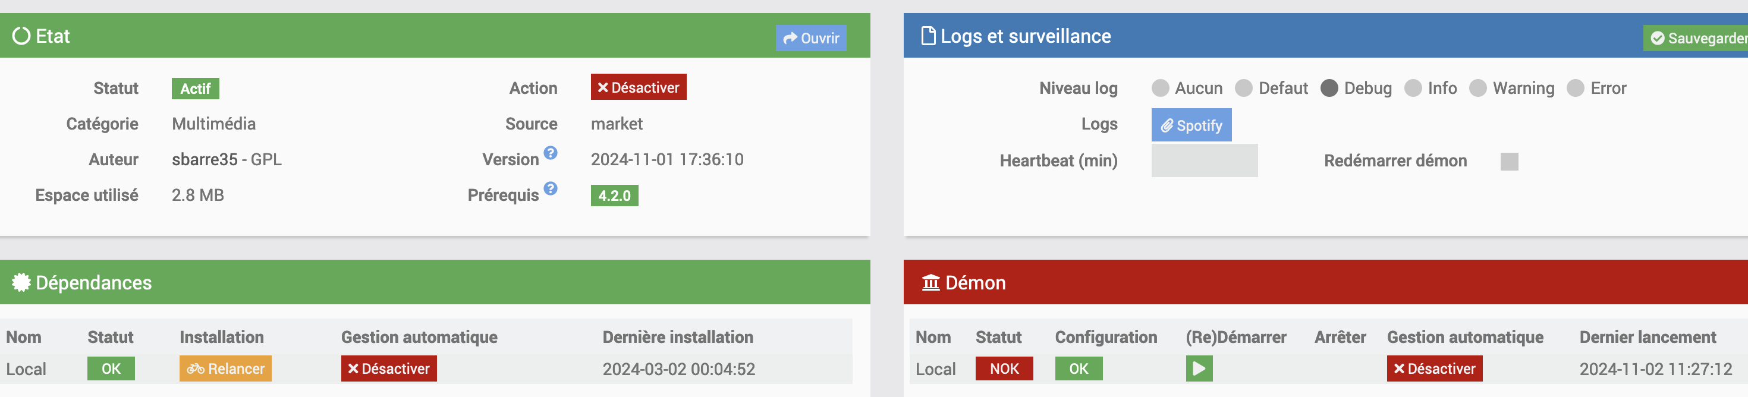Select the Info log level
The width and height of the screenshot is (1748, 397).
click(1413, 88)
